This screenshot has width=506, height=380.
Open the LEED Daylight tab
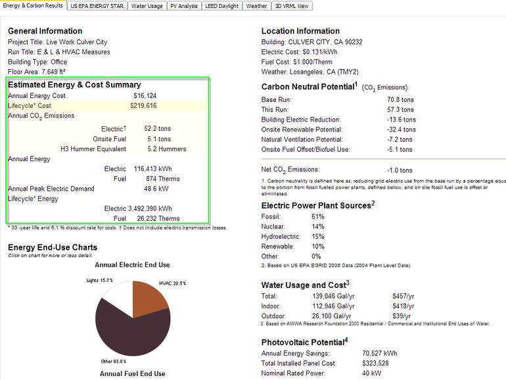[x=221, y=6]
